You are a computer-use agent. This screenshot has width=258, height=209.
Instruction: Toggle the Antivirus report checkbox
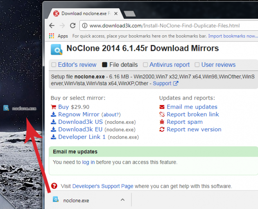pos(145,65)
